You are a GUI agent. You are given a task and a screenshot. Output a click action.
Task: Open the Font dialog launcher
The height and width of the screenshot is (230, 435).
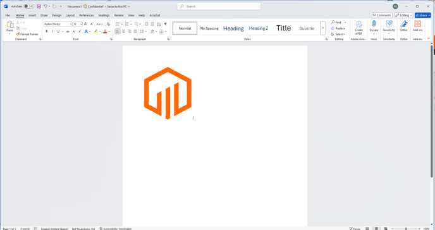(x=111, y=39)
